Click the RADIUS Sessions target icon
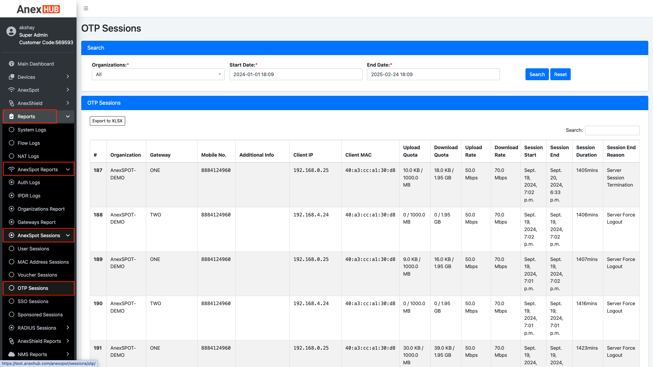Screen dimensions: 653x367 click(12, 328)
